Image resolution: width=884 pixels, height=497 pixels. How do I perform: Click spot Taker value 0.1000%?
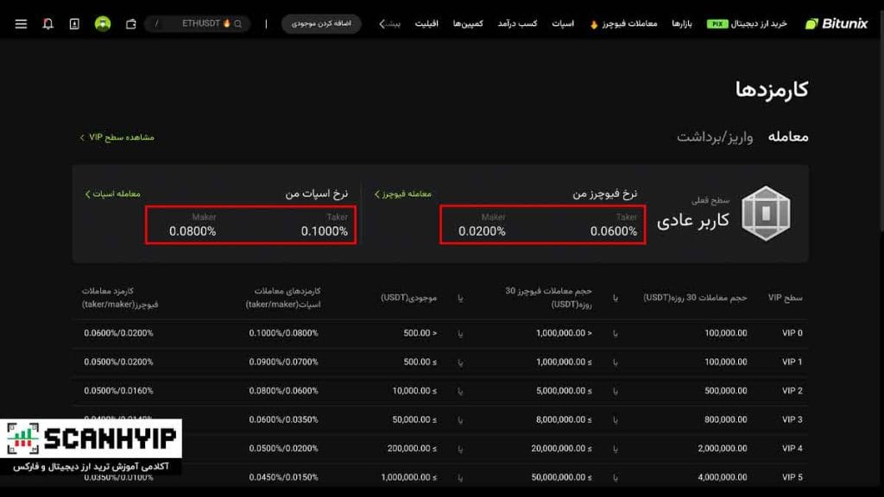(325, 231)
